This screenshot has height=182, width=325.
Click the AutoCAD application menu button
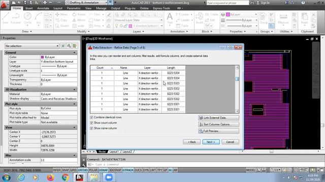point(4,4)
